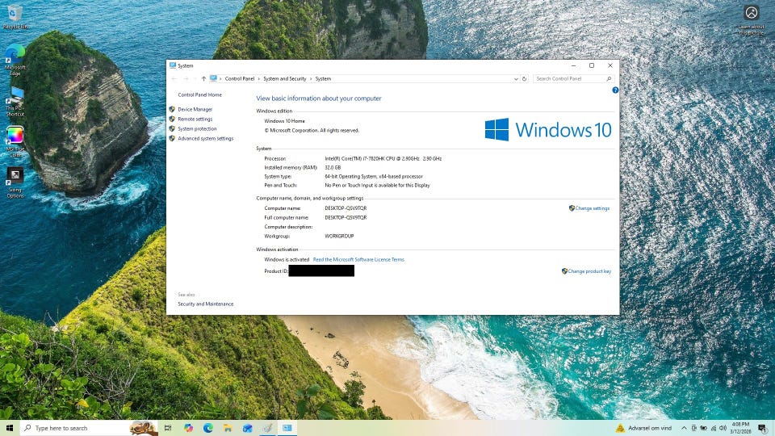
Task: Click the computer icon in address bar
Action: click(213, 78)
